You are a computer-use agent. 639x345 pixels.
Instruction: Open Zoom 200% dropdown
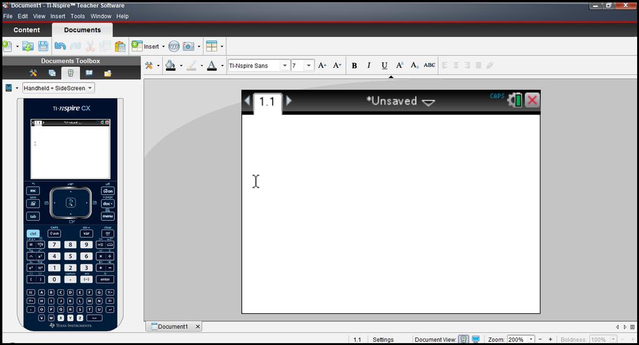click(x=531, y=339)
